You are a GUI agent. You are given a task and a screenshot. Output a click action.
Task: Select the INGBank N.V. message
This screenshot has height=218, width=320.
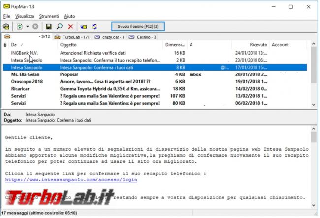click(155, 53)
